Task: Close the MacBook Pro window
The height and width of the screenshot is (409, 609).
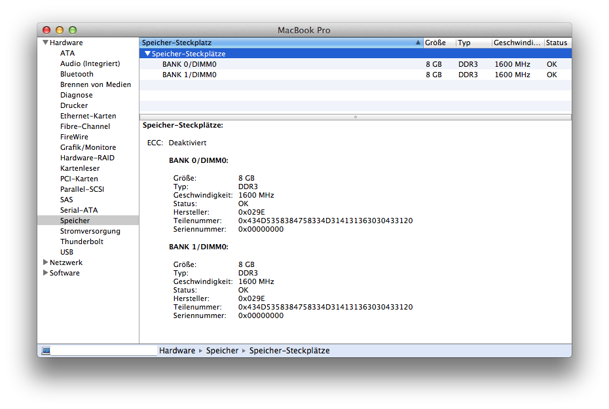Action: [46, 30]
